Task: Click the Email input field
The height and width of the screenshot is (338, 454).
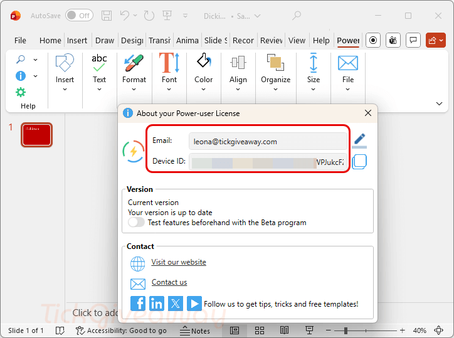Action: 268,141
